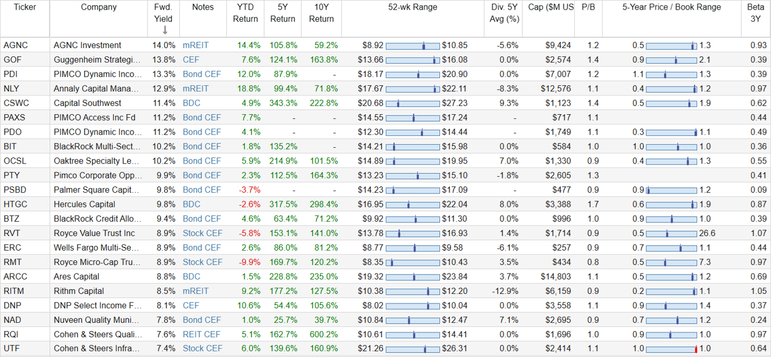771x357 pixels.
Task: Open the BDC note link for CSWC
Action: pos(191,103)
